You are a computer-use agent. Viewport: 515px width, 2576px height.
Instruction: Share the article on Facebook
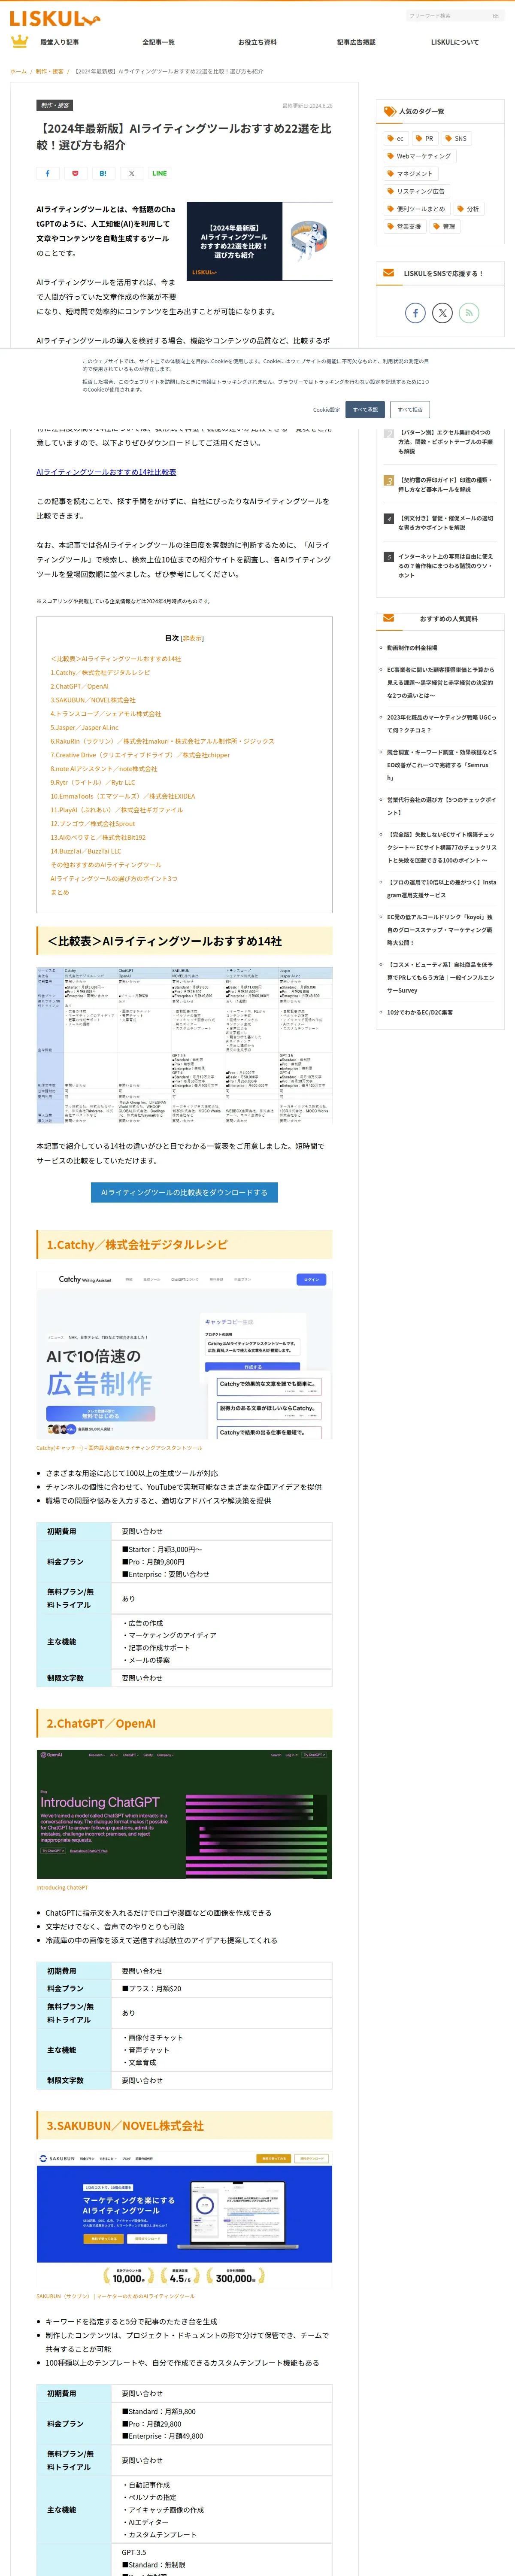pos(47,173)
